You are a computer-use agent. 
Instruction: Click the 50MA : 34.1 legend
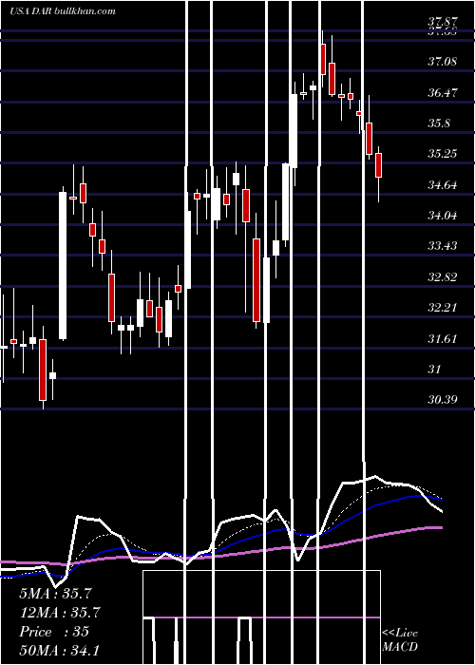(59, 651)
